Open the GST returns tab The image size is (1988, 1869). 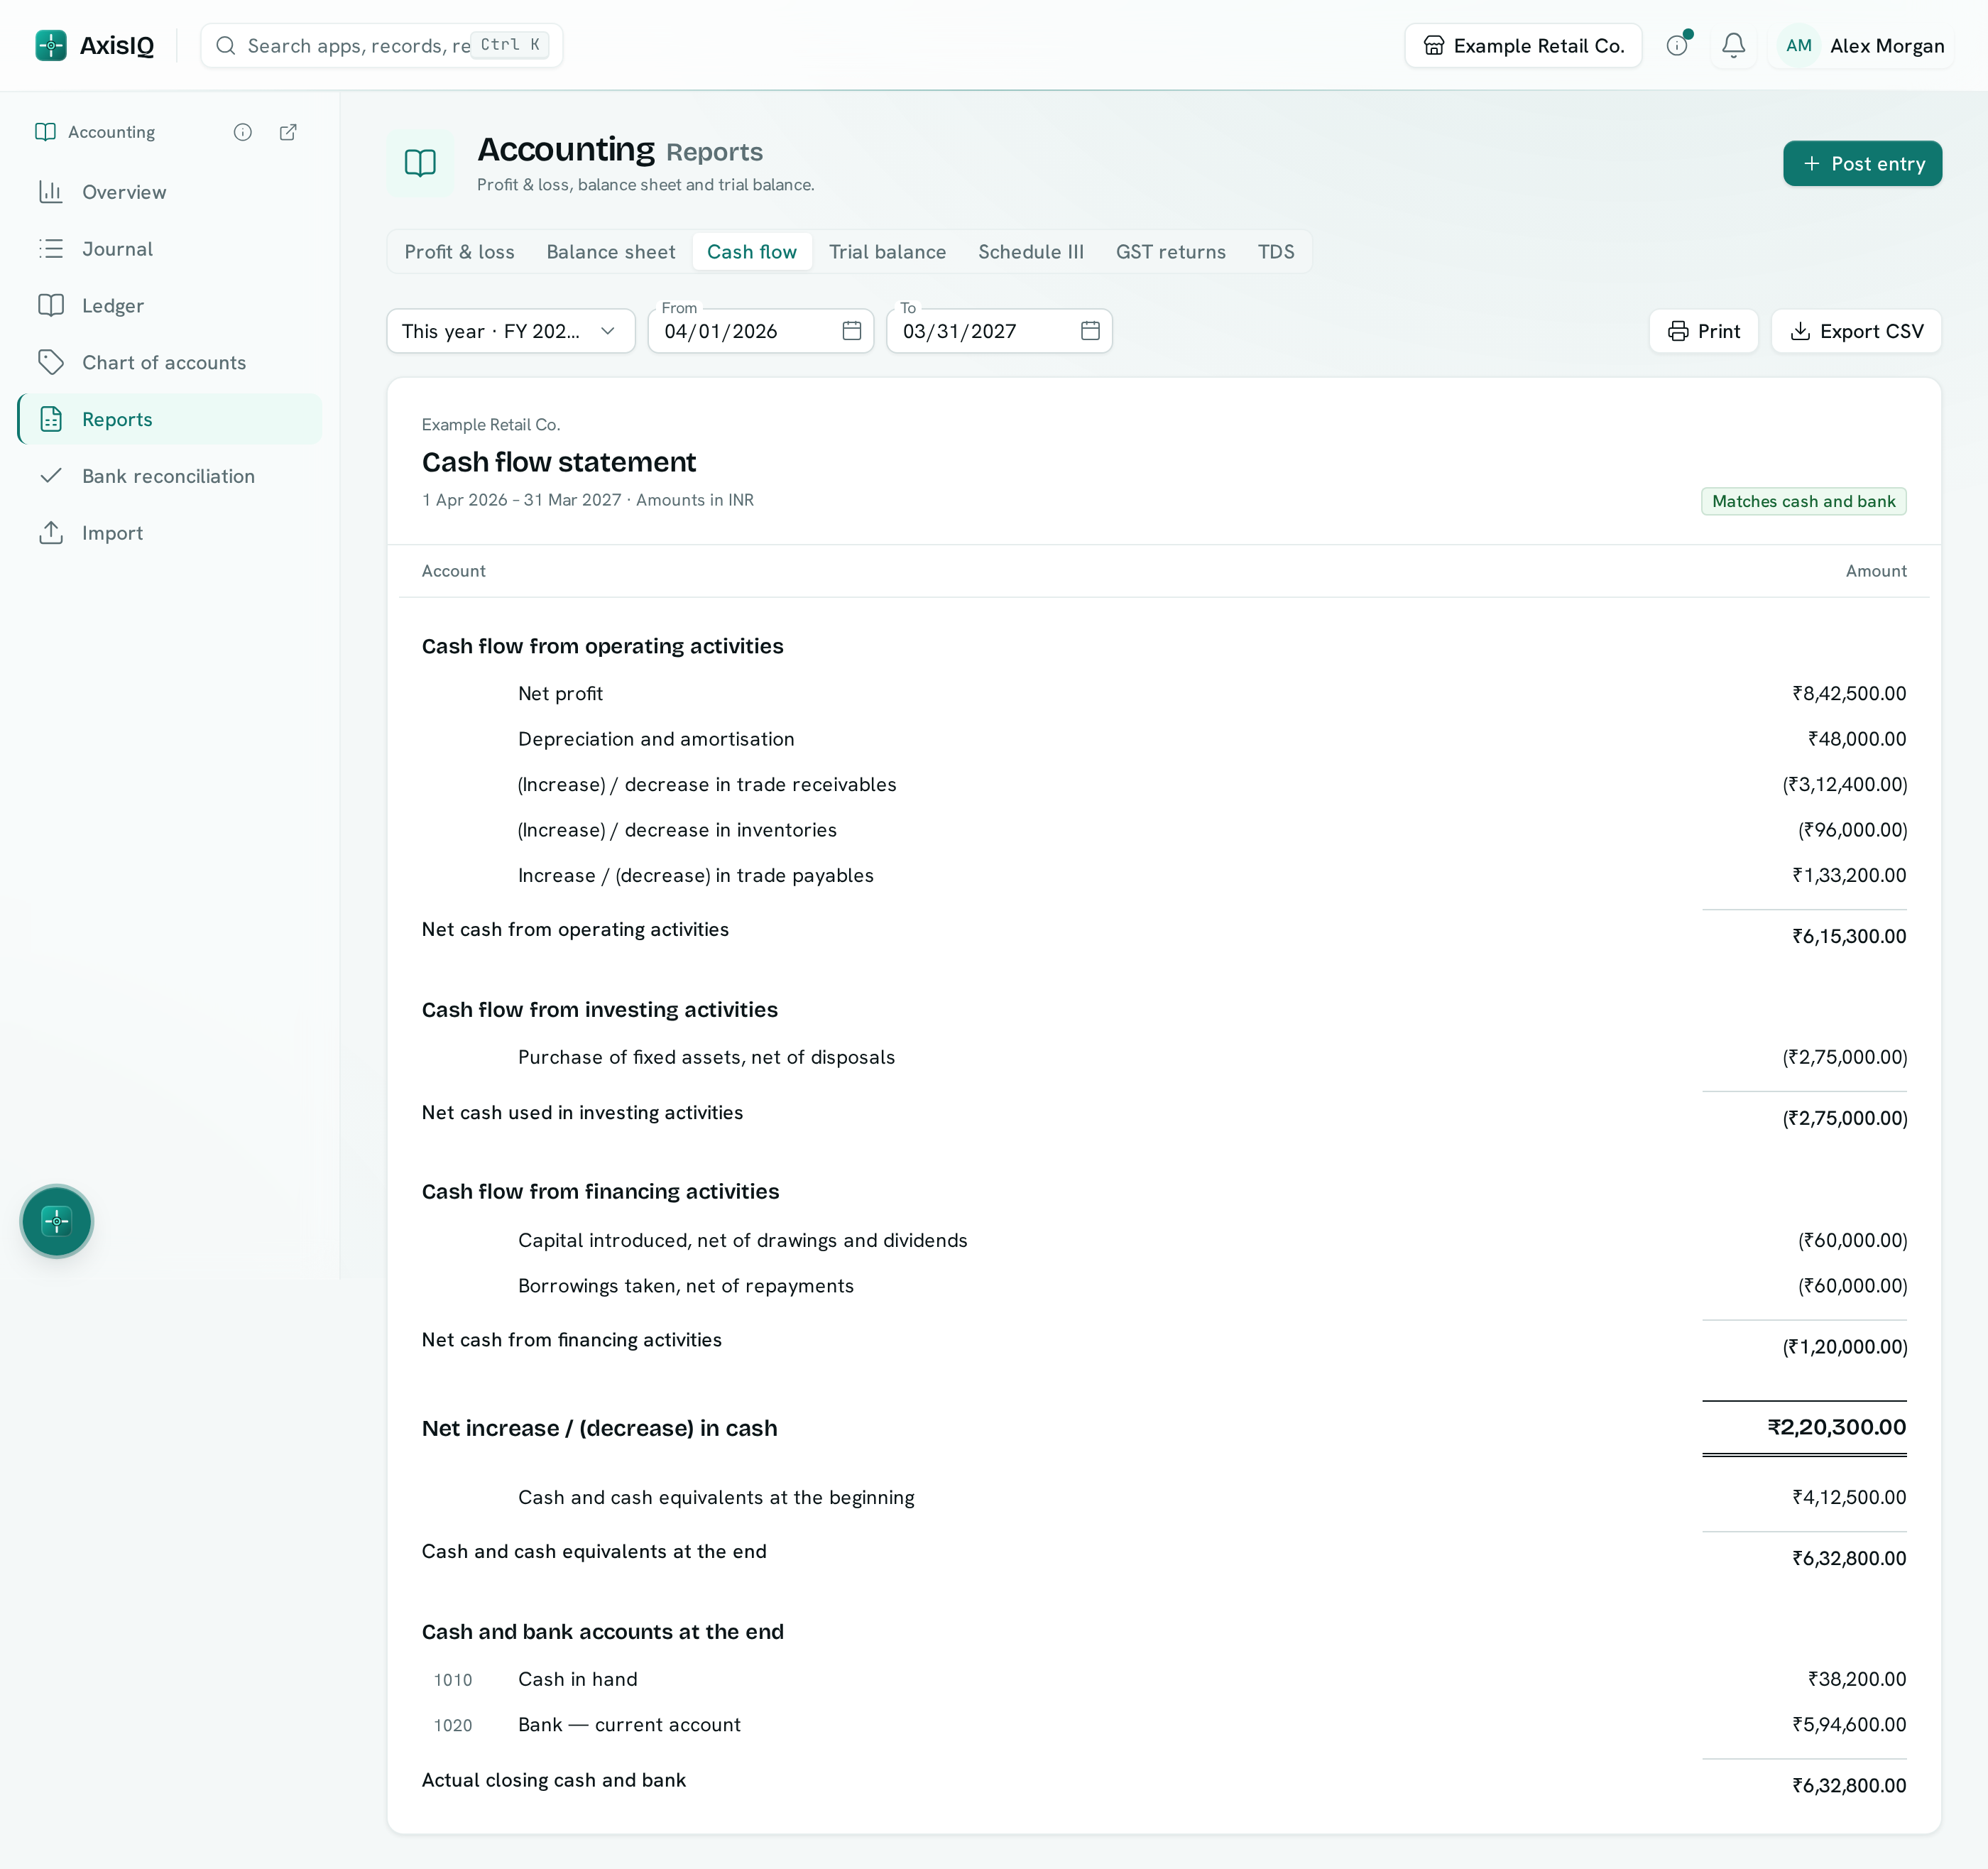[1171, 252]
